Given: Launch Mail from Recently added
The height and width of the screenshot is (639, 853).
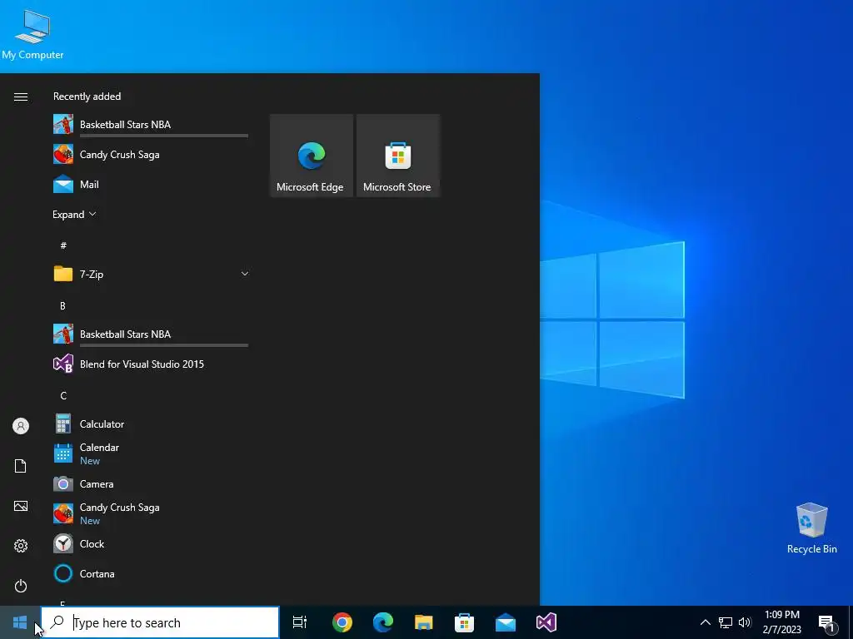Looking at the screenshot, I should point(151,185).
